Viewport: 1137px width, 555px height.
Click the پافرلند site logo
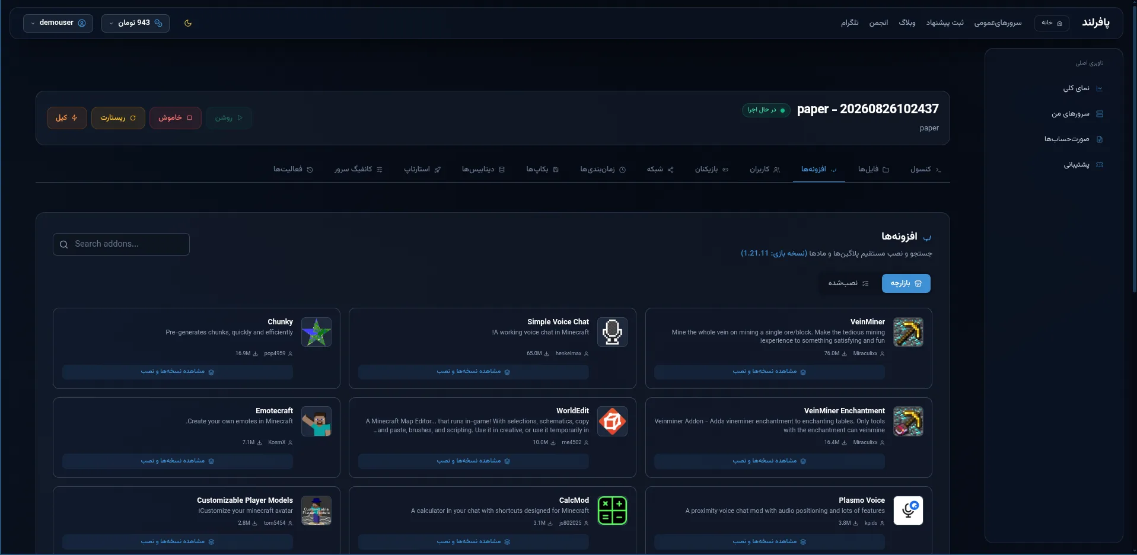[1096, 23]
